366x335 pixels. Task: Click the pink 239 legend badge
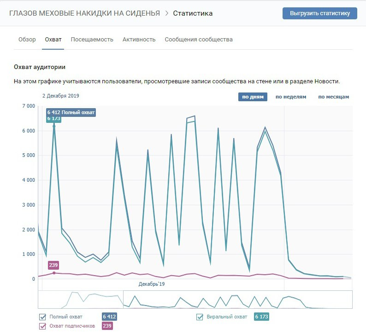(107, 326)
